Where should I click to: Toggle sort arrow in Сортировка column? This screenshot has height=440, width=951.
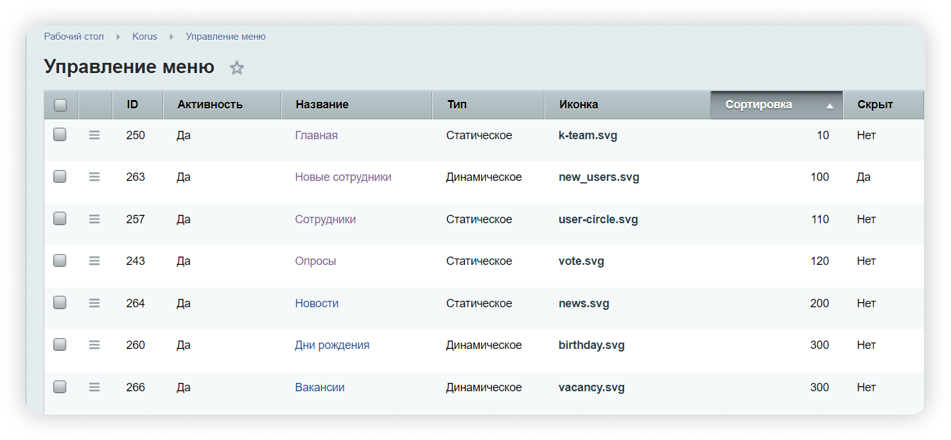point(830,106)
